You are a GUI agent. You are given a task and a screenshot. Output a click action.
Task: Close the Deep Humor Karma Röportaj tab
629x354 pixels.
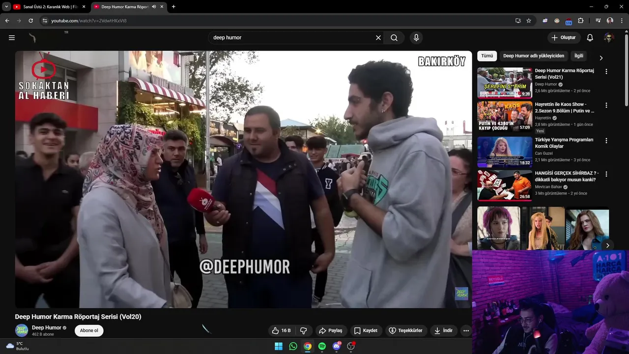(x=162, y=7)
